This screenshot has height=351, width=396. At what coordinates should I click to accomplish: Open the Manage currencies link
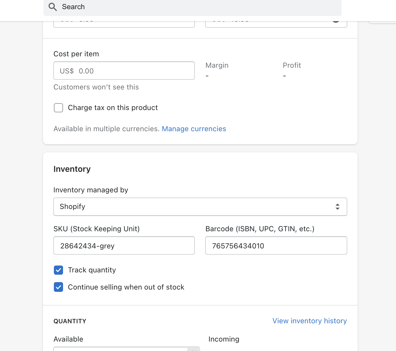pyautogui.click(x=194, y=129)
